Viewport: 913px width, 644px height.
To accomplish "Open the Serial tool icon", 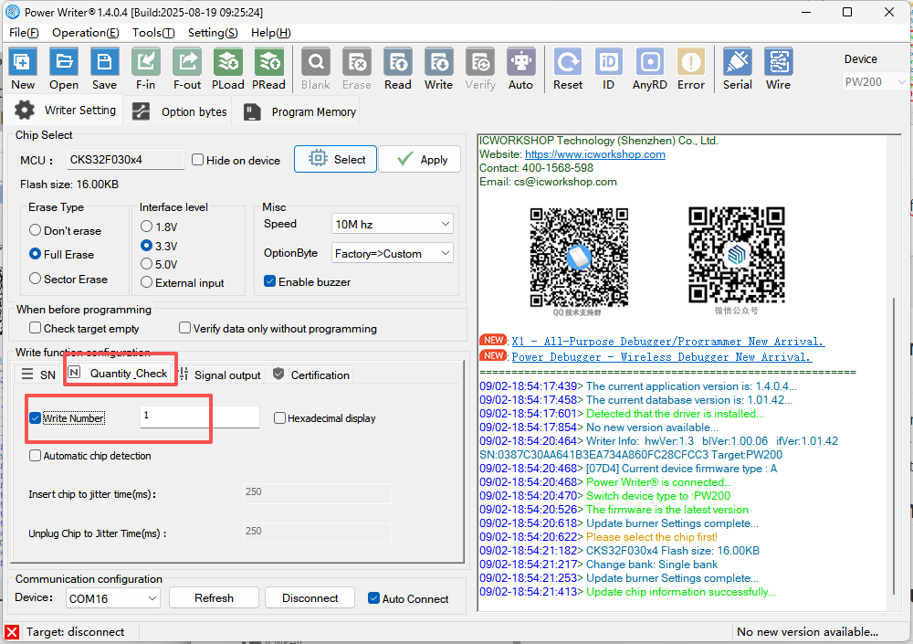I will [x=737, y=62].
